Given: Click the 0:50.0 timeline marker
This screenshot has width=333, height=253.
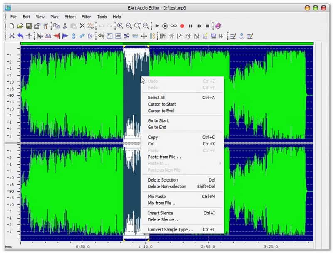Looking at the screenshot, I should 83,247.
